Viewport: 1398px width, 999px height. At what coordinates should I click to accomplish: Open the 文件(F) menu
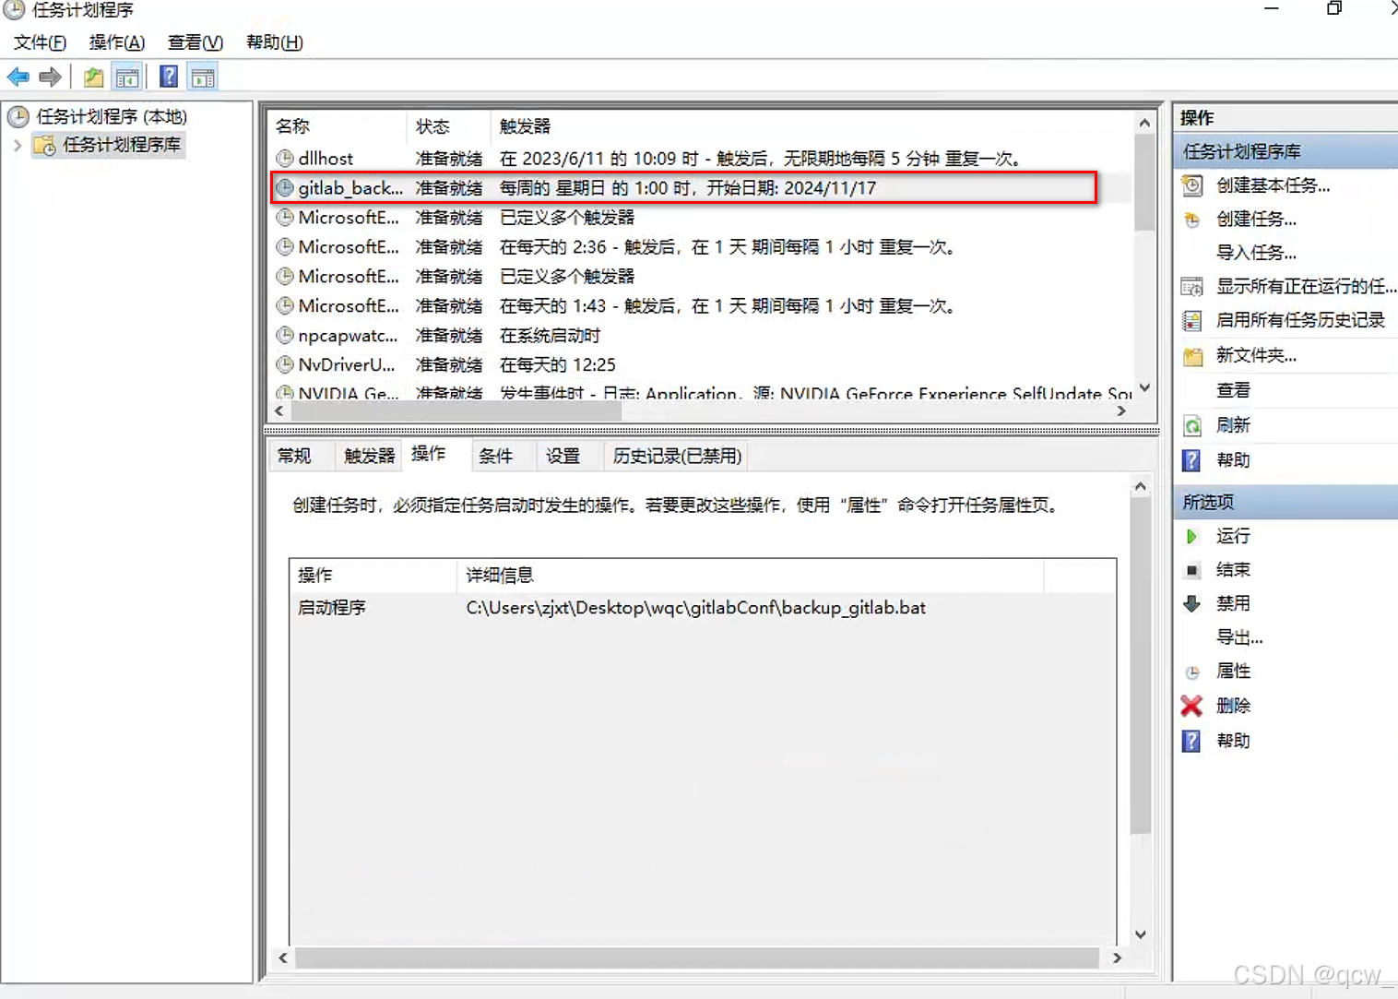click(x=40, y=42)
